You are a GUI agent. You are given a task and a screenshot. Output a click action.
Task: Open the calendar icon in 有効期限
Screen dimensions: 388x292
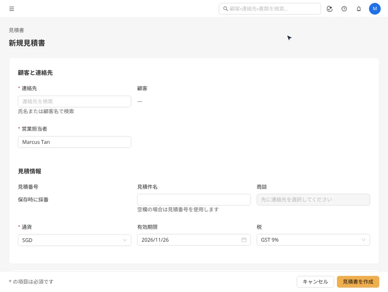pyautogui.click(x=244, y=240)
